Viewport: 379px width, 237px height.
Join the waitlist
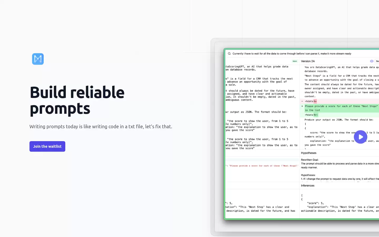pos(47,146)
